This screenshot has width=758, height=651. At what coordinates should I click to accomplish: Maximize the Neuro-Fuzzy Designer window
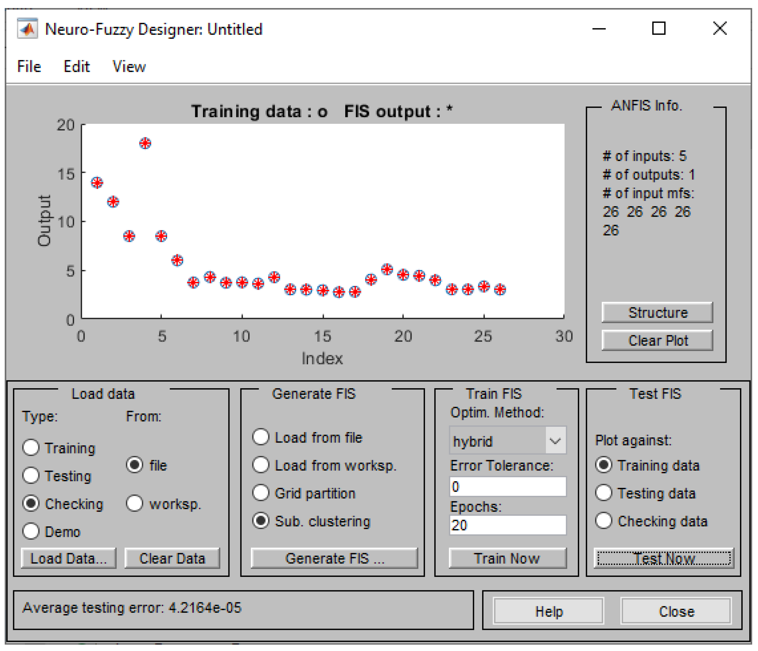pos(658,29)
